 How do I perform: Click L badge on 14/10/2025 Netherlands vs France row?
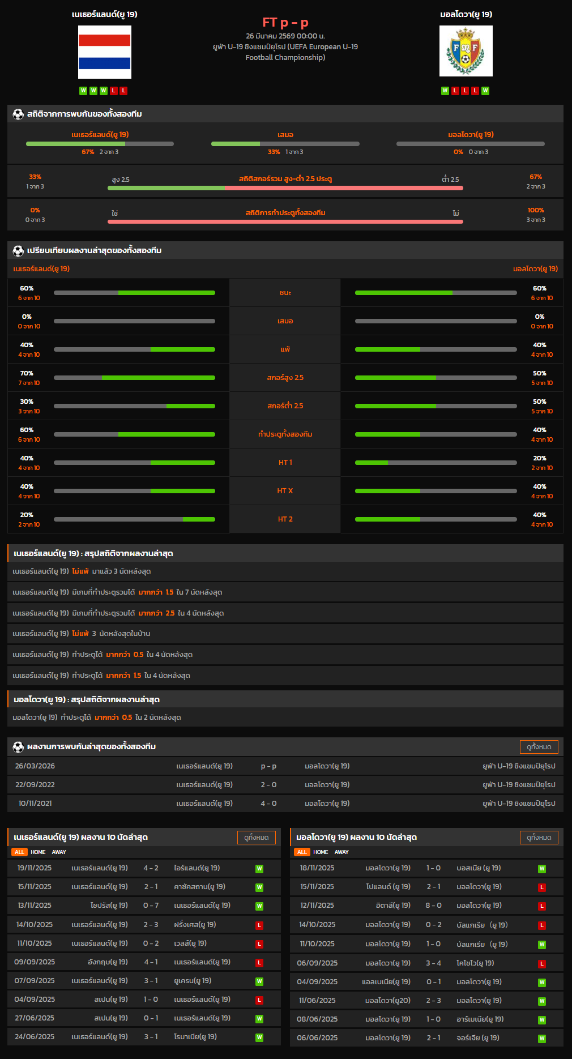259,925
